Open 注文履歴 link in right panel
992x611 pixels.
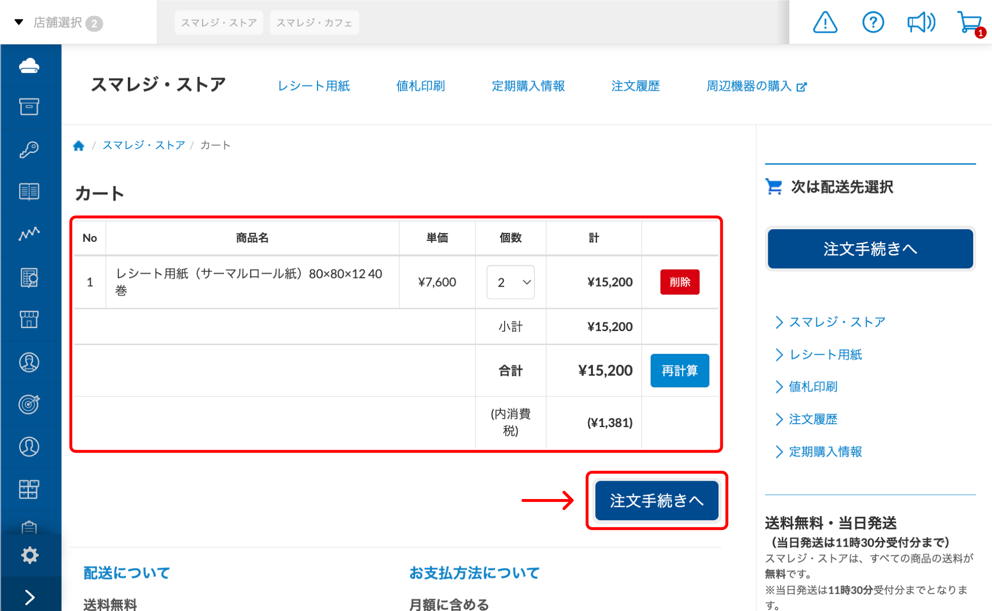coord(813,419)
